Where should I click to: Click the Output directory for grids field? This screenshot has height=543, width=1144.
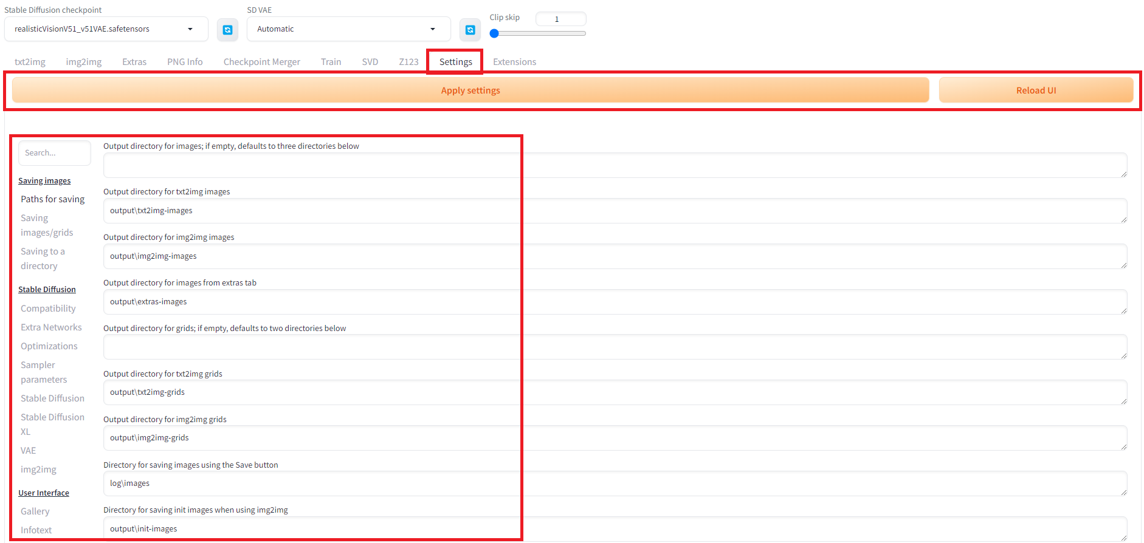pyautogui.click(x=615, y=347)
